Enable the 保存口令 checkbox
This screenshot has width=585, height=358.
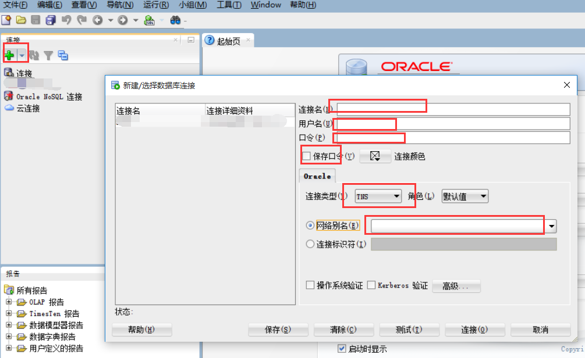(306, 156)
